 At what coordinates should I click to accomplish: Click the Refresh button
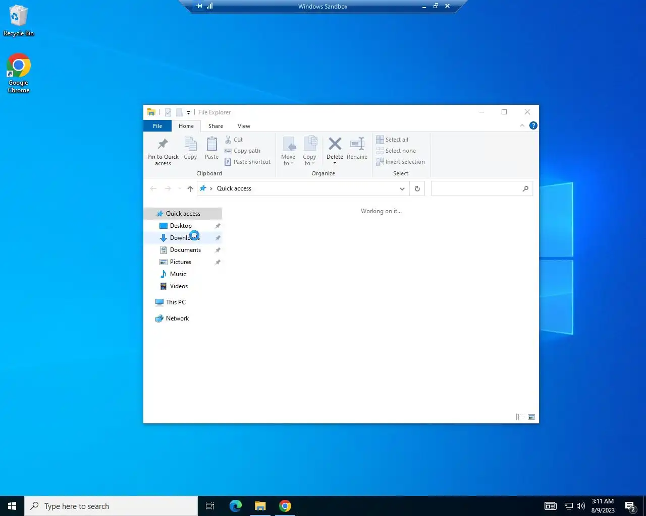pyautogui.click(x=417, y=188)
